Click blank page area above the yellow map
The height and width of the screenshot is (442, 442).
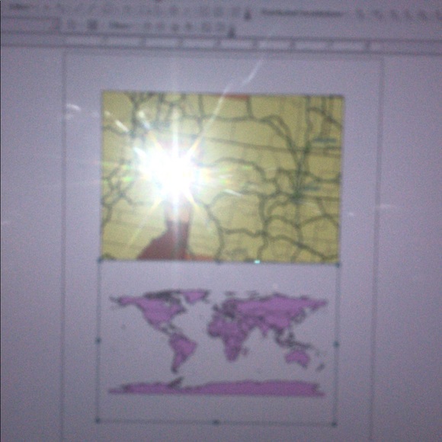(222, 72)
